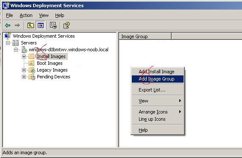This screenshot has height=158, width=242.
Task: Click the Legacy Images folder icon
Action: tap(32, 70)
